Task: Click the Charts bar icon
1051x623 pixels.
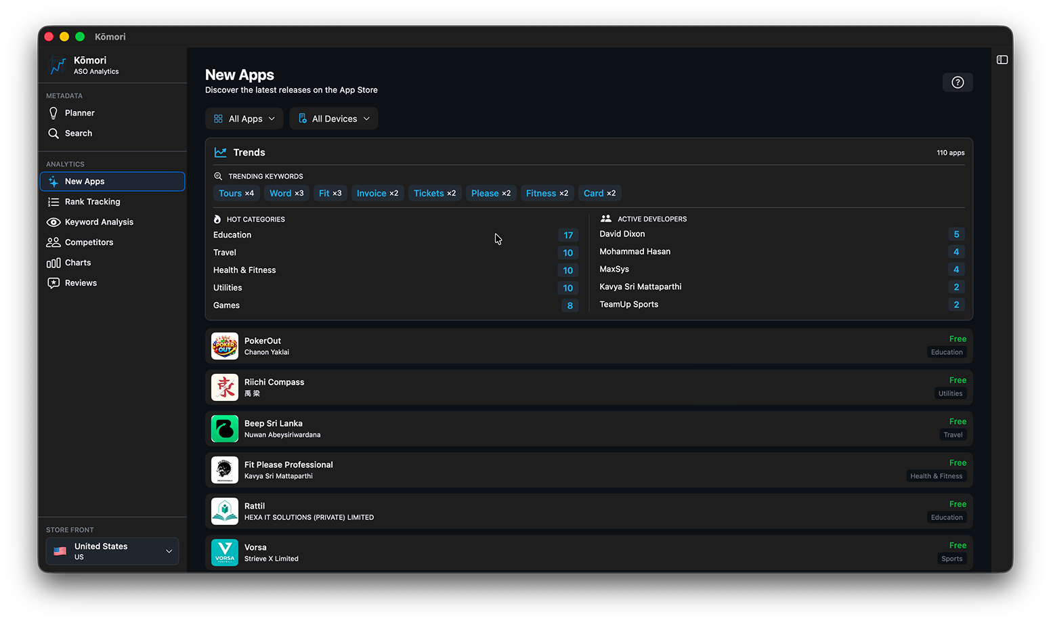Action: (53, 263)
